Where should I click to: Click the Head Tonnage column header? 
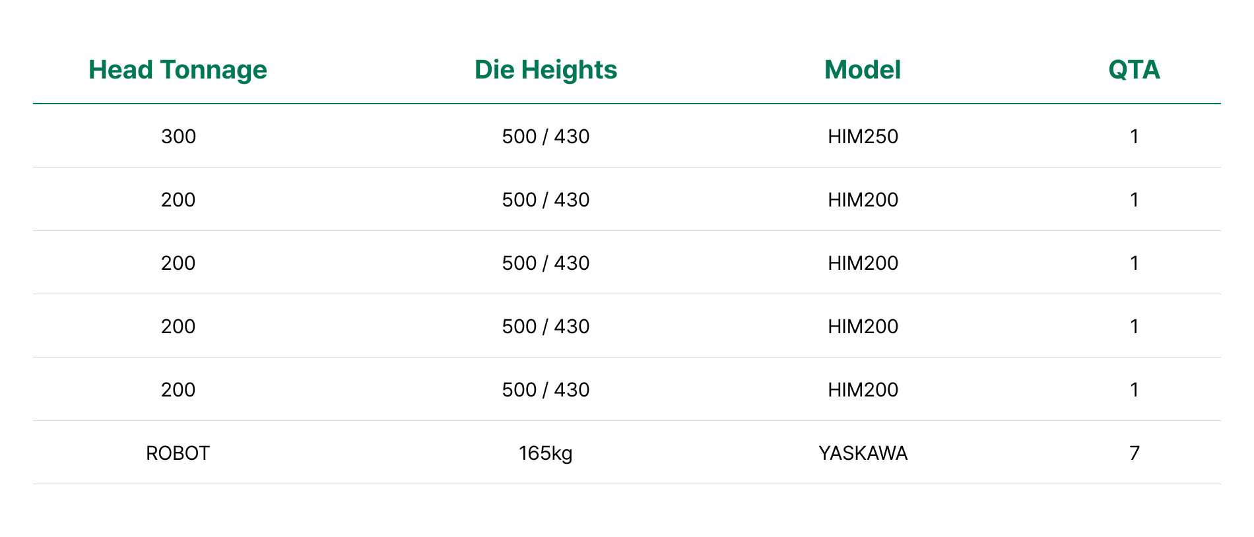[178, 70]
